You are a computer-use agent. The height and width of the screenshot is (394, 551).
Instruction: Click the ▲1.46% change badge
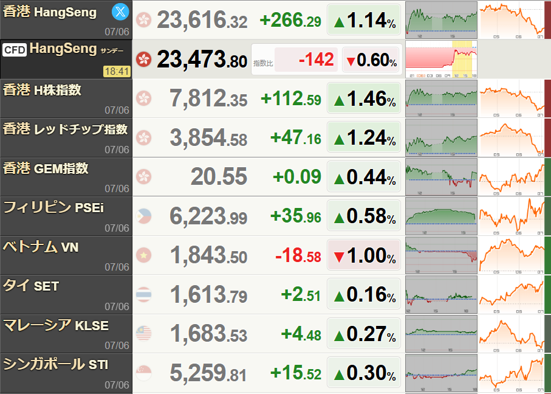(x=364, y=98)
